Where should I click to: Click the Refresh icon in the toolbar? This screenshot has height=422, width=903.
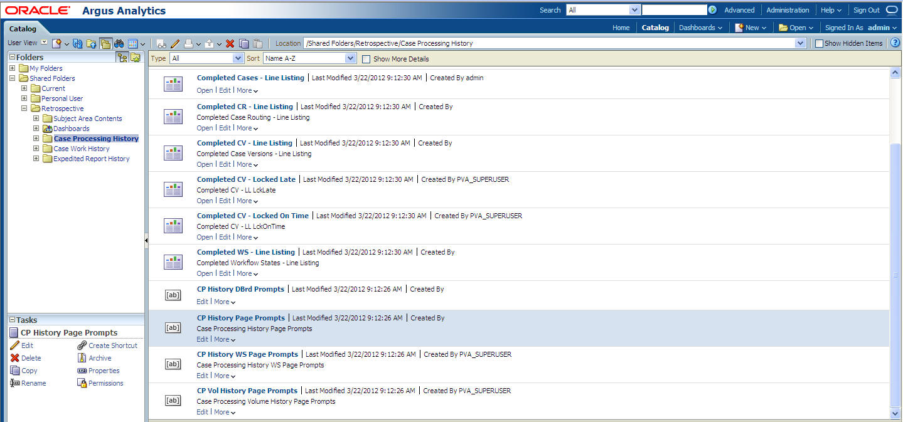tap(78, 43)
